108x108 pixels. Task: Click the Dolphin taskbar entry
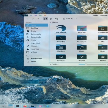pos(32,106)
